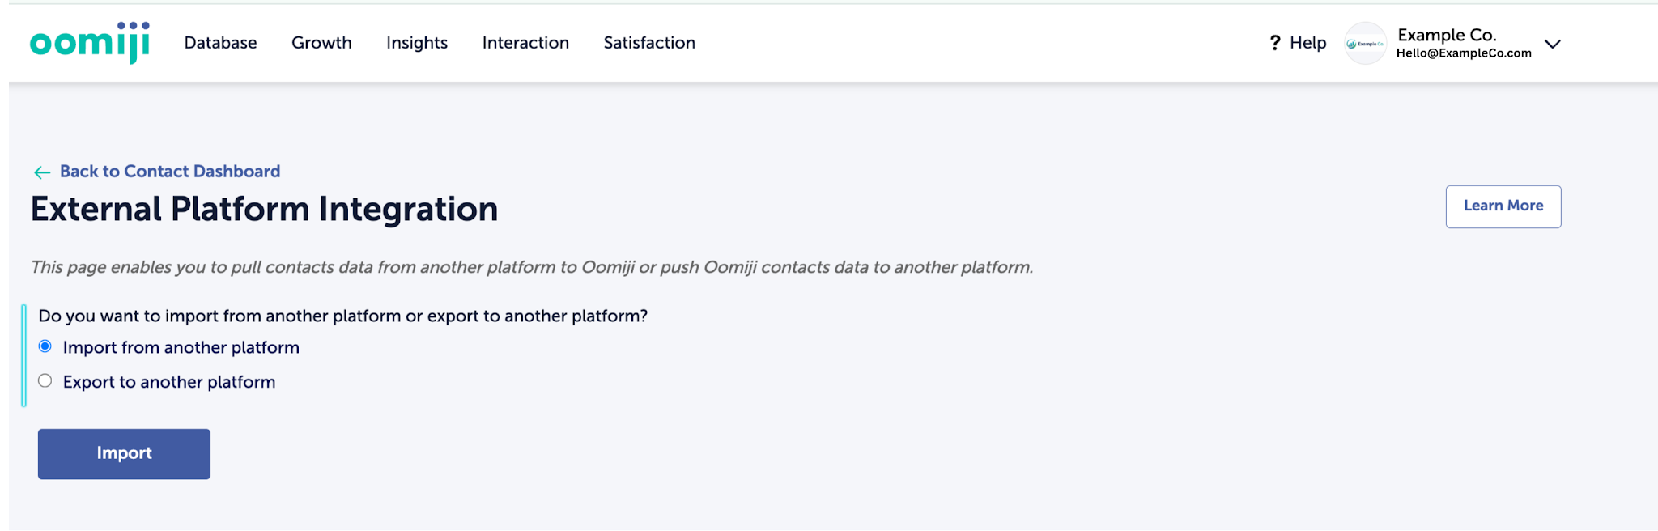Follow the Back to Contact Dashboard link

click(170, 172)
